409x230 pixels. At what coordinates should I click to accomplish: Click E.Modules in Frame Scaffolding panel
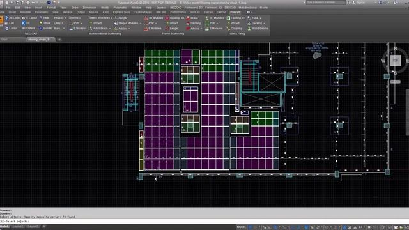tap(153, 29)
